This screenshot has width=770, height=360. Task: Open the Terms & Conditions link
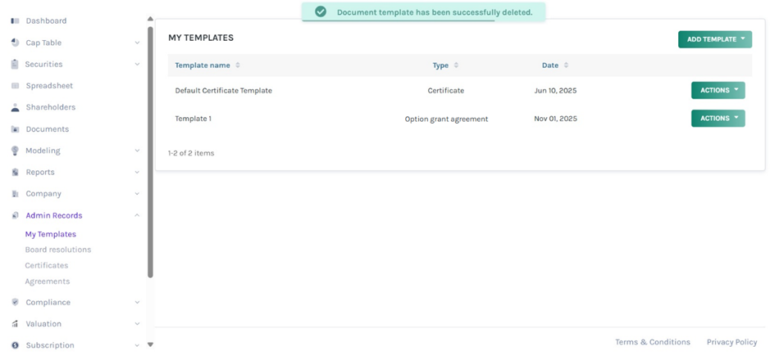[x=653, y=342]
